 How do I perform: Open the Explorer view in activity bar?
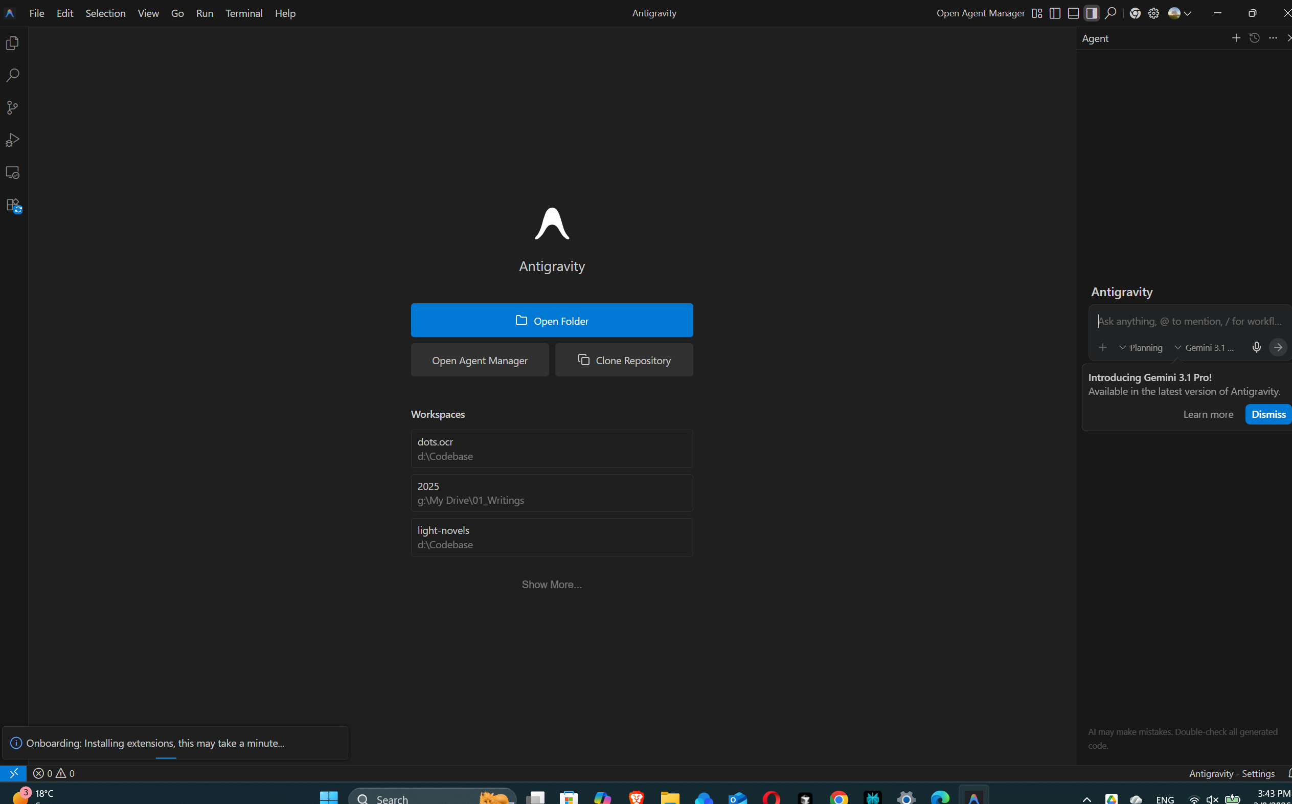[x=13, y=43]
